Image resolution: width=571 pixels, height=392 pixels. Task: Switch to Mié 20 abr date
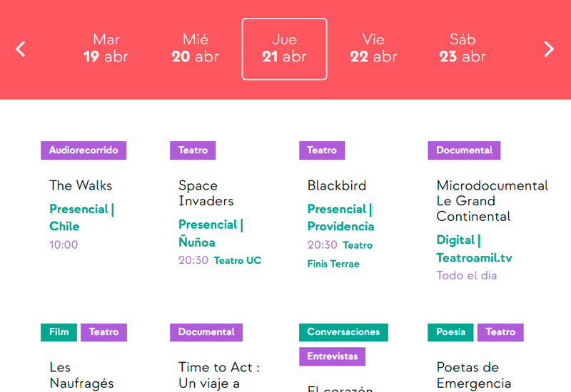pyautogui.click(x=195, y=48)
